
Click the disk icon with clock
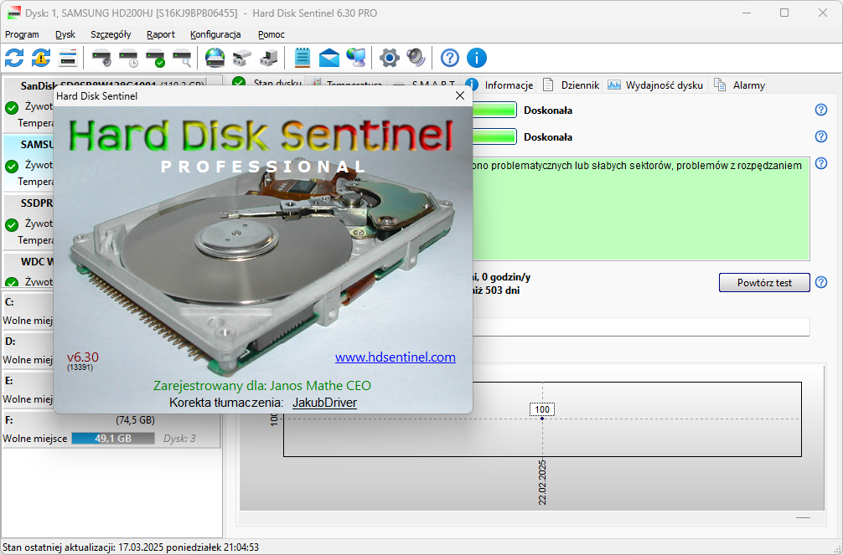[128, 58]
